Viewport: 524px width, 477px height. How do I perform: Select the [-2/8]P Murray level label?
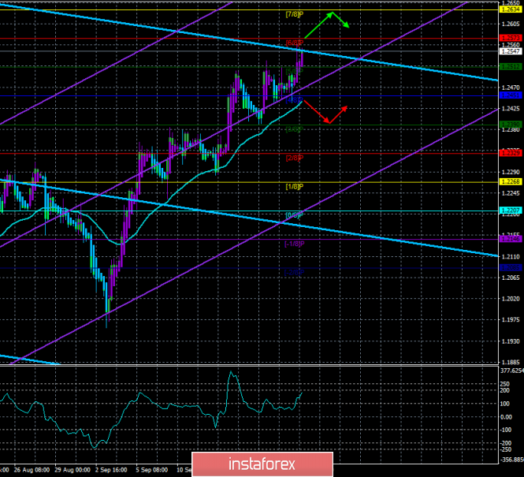295,273
